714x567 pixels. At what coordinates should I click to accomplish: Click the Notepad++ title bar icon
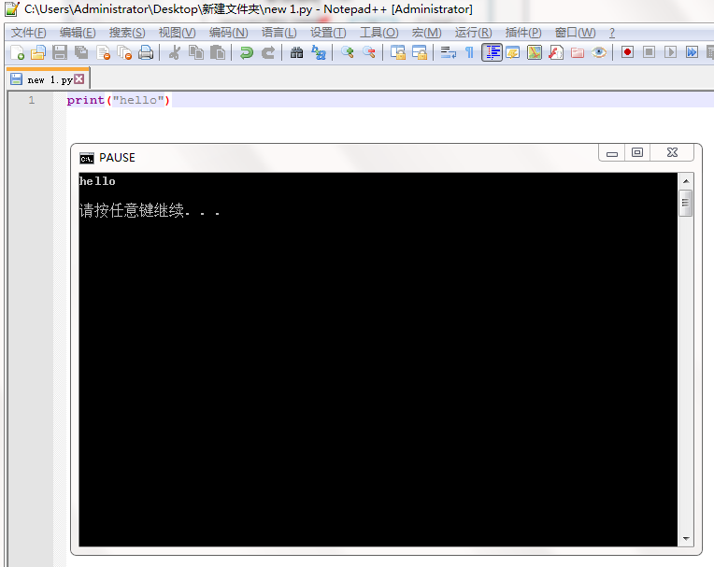[12, 9]
